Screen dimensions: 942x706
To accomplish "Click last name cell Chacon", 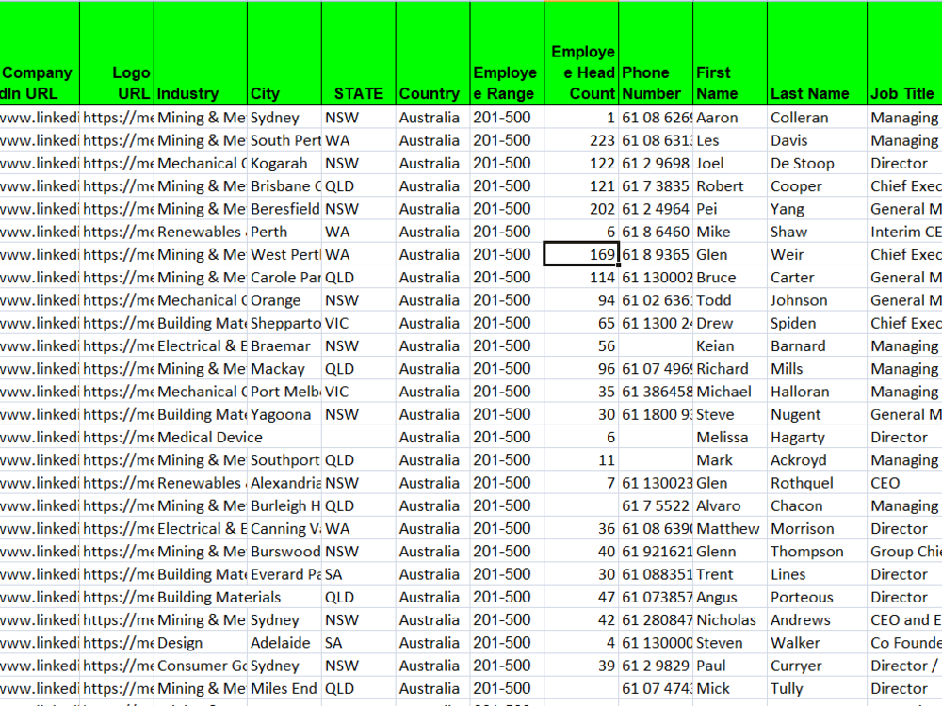I will (x=817, y=505).
